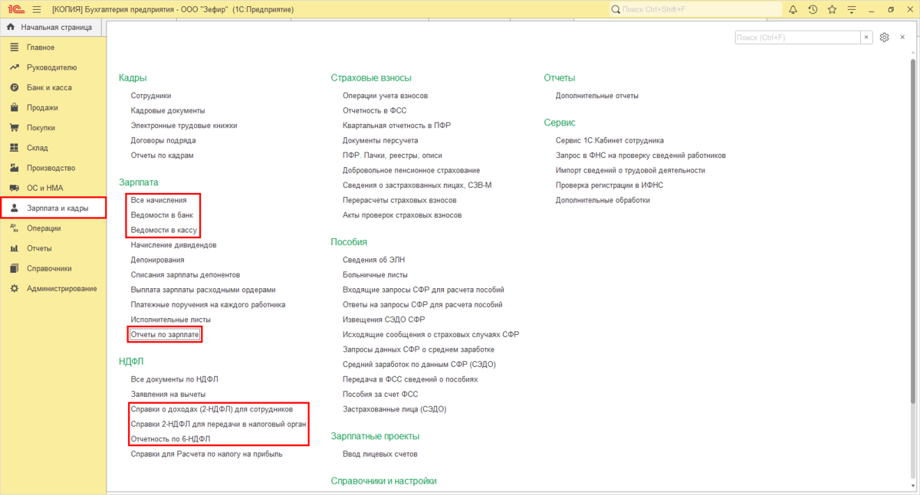Open Кадровые документы

pyautogui.click(x=168, y=110)
